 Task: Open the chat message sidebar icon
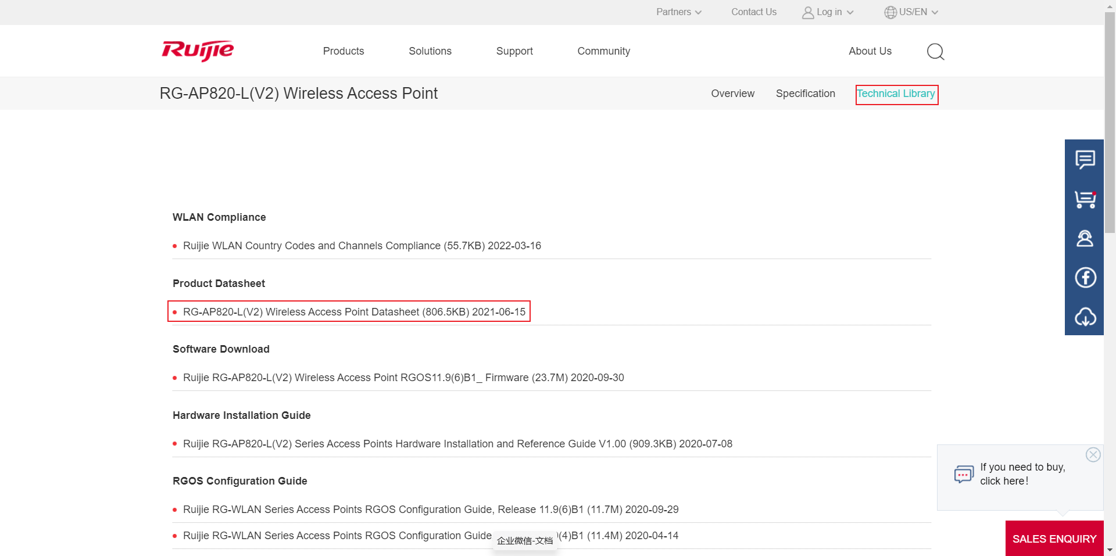(1085, 159)
